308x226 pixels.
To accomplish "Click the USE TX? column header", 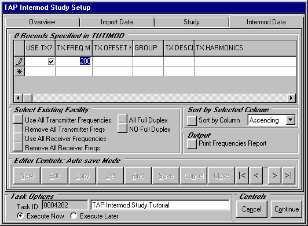I will (40, 48).
